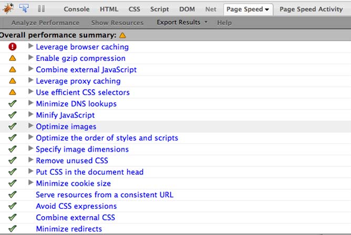Open the Net panel tab
The height and width of the screenshot is (235, 351).
211,9
